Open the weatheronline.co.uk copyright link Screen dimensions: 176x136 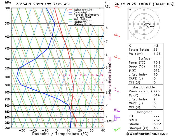point(147,134)
